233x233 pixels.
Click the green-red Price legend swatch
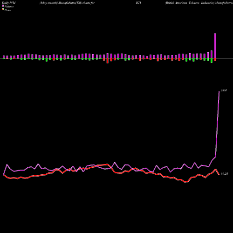[x=3, y=10]
